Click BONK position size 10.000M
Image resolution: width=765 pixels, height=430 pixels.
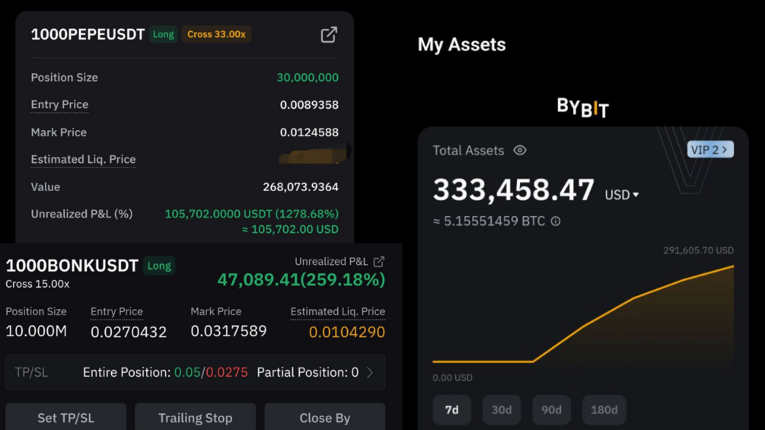click(x=36, y=331)
